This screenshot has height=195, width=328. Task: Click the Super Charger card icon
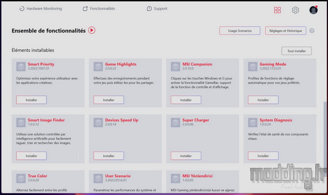tap(175, 122)
